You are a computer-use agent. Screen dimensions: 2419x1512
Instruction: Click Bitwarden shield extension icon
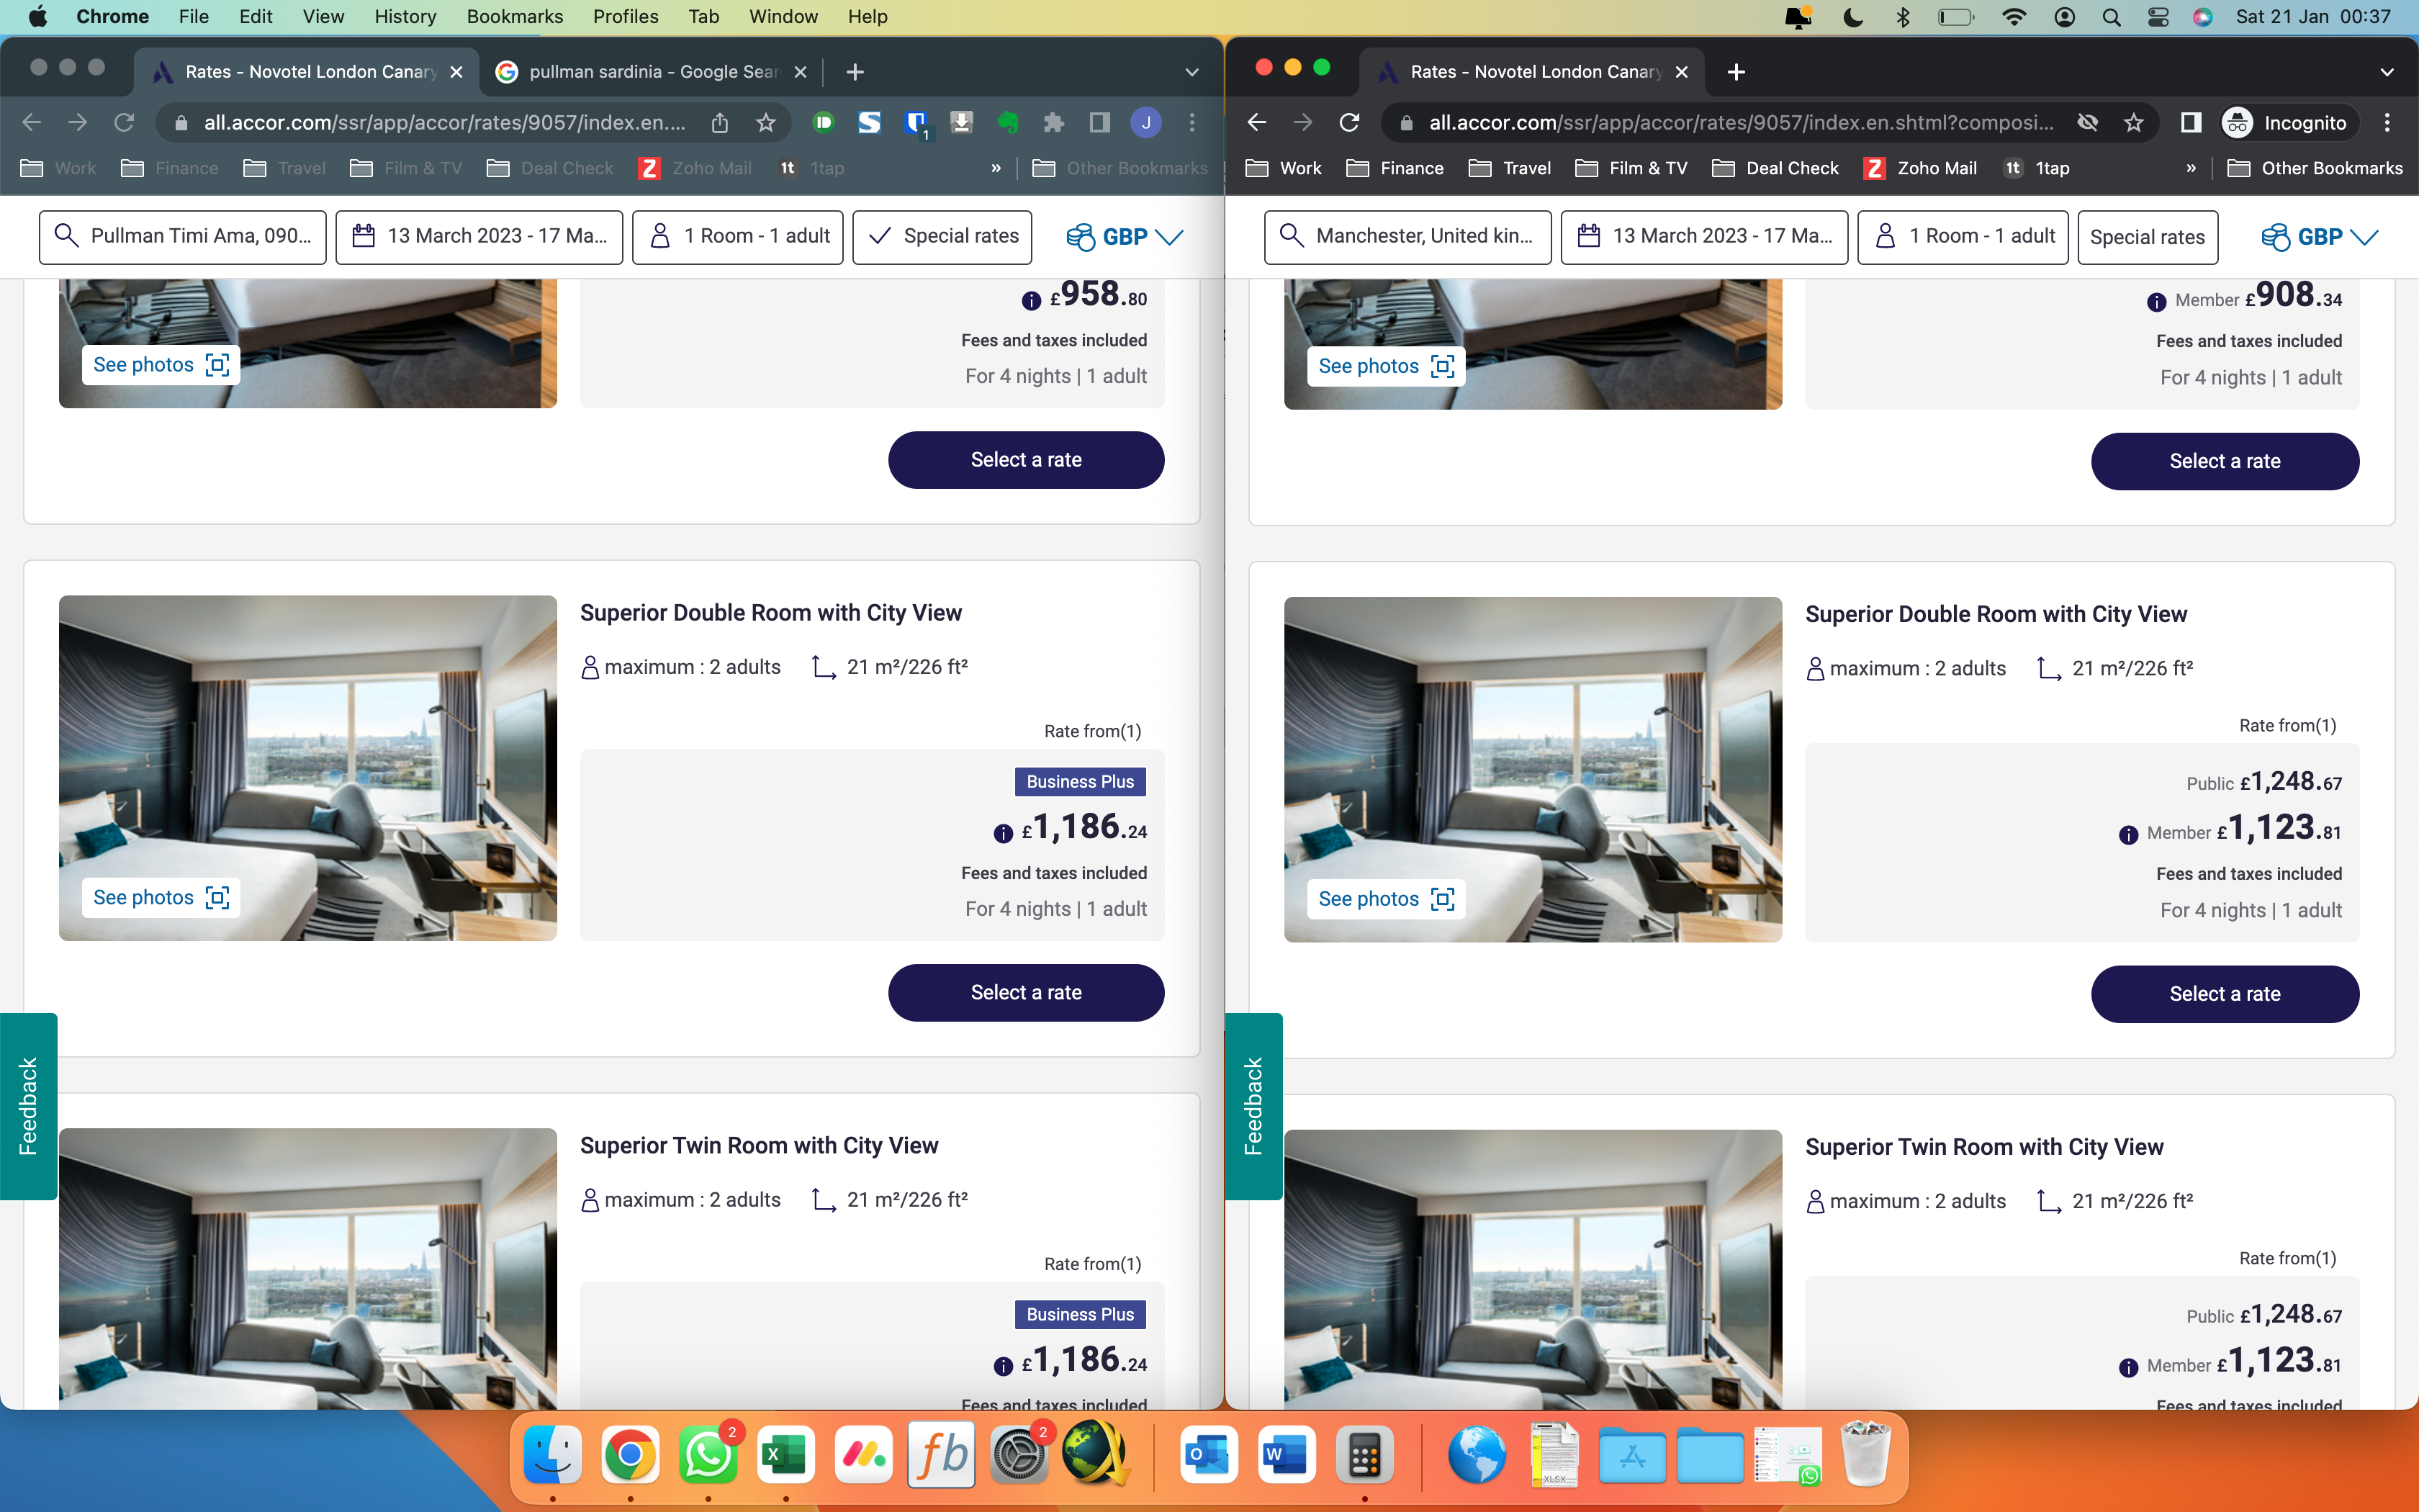coord(916,122)
